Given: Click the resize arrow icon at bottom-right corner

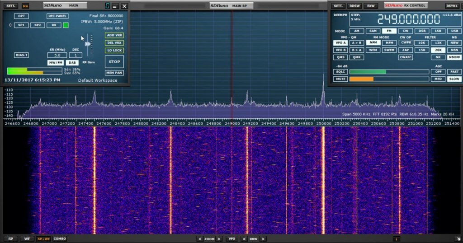Looking at the screenshot, I should tap(457, 238).
